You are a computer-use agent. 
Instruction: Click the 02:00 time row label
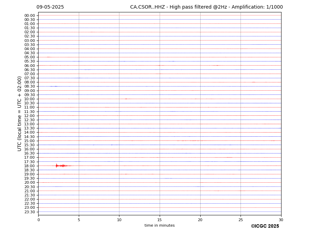pos(30,32)
